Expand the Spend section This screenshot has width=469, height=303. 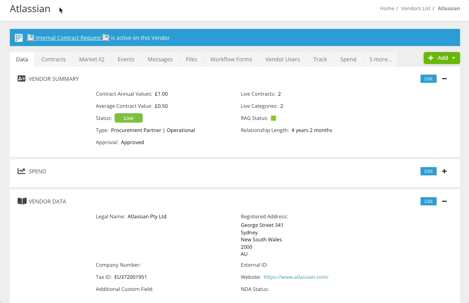pyautogui.click(x=444, y=171)
